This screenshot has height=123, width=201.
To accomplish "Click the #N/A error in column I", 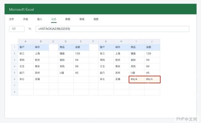I will coord(137,79).
